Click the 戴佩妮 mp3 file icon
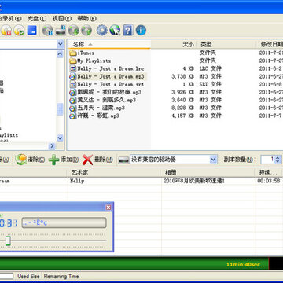 [72, 92]
